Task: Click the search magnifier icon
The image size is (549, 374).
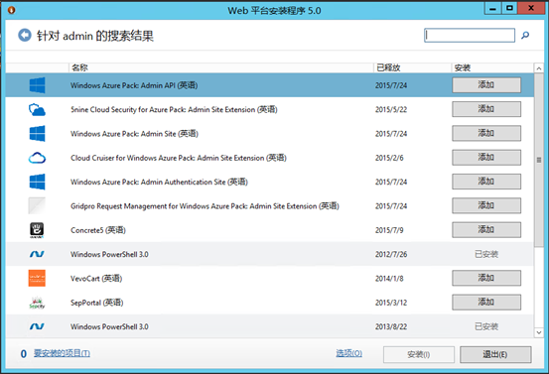Action: [525, 35]
